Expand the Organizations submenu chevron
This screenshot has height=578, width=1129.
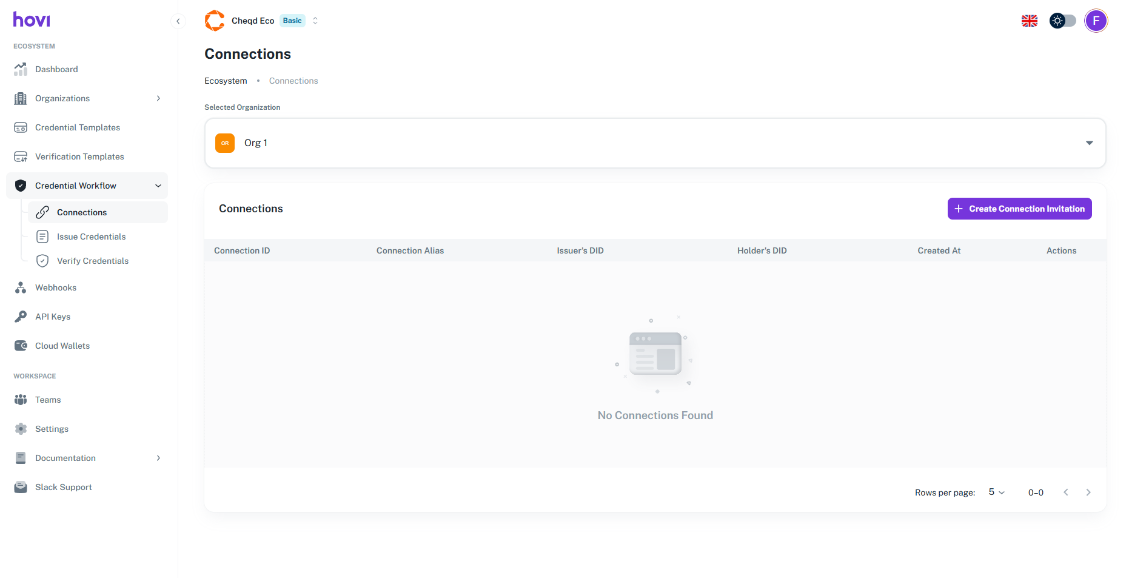pyautogui.click(x=158, y=98)
